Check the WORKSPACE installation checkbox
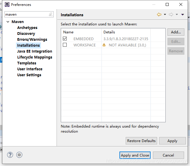Viewport: 190px width, 166px height. click(65, 45)
